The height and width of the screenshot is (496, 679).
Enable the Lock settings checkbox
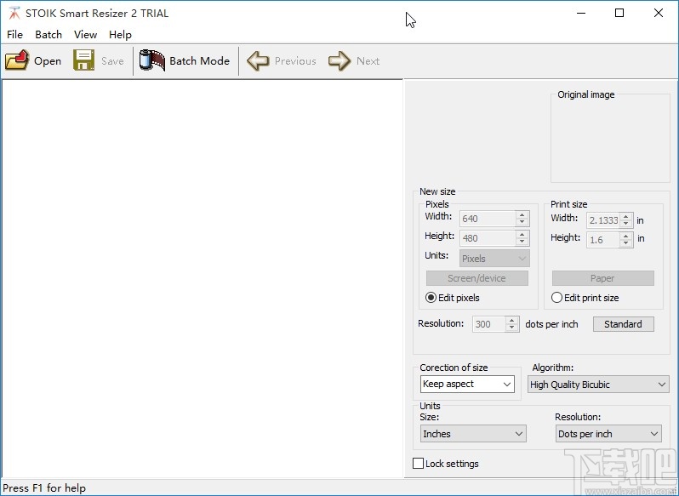[418, 464]
